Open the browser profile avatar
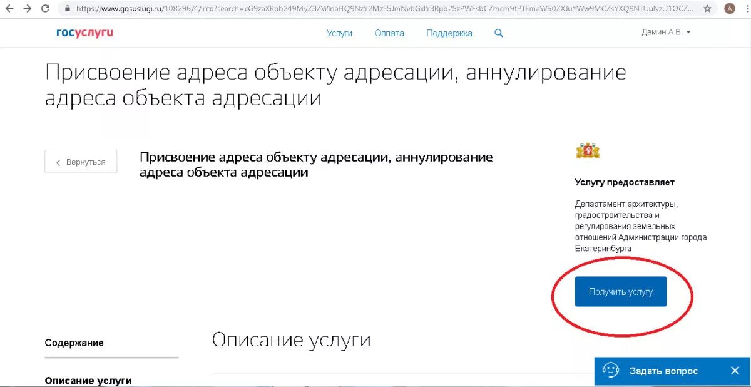This screenshot has height=387, width=751. click(x=730, y=9)
